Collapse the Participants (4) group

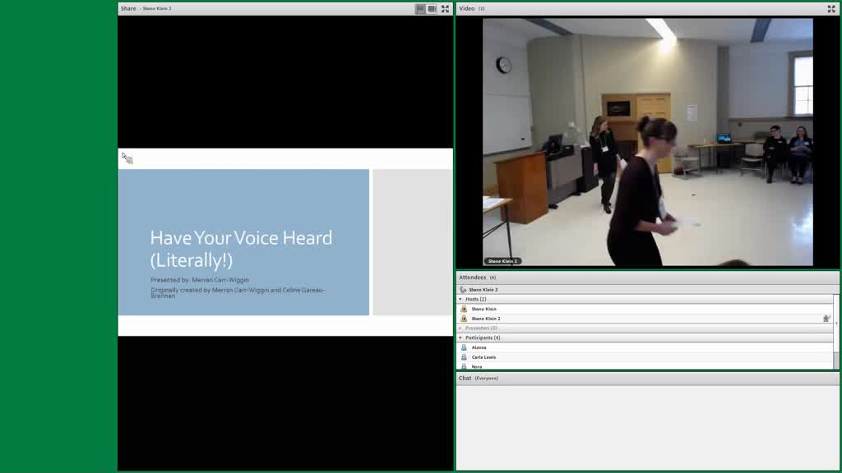pos(460,338)
